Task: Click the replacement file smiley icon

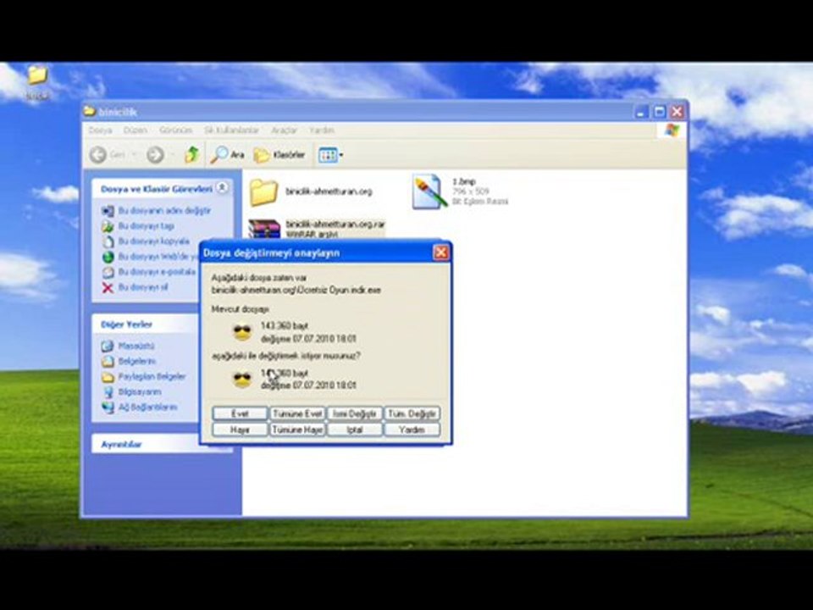Action: (242, 380)
